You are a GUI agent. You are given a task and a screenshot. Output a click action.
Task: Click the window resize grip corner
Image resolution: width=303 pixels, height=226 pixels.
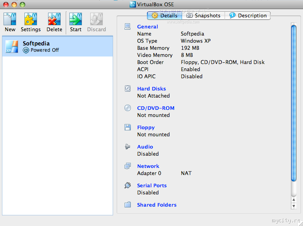pos(300,223)
